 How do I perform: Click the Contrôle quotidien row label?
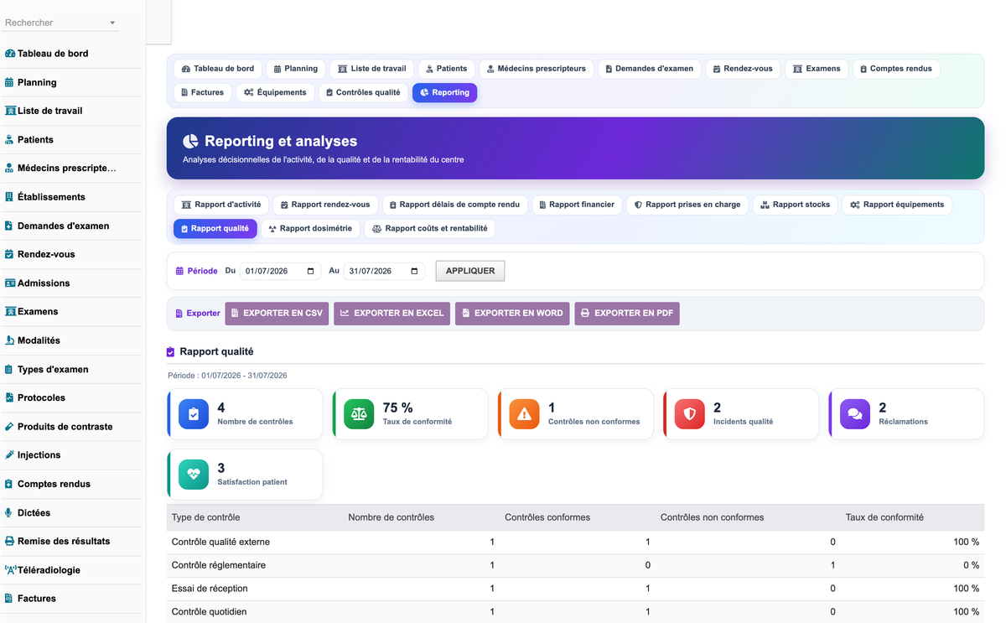click(x=209, y=612)
